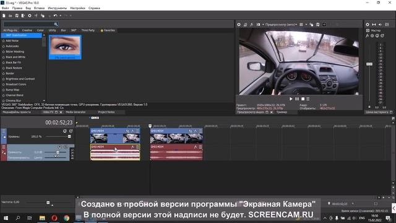Adjust the video track level slider
This screenshot has width=396, height=223.
point(69,136)
